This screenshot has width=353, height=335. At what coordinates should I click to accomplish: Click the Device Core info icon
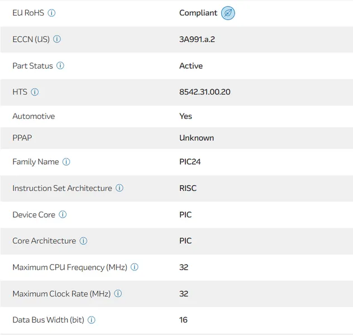(63, 214)
